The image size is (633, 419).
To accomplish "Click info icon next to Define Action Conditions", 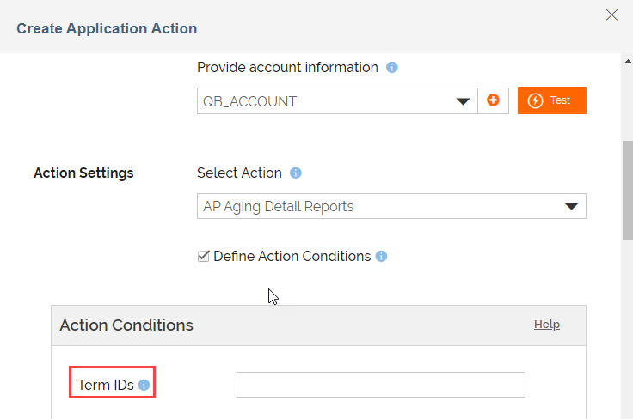I will pyautogui.click(x=382, y=256).
